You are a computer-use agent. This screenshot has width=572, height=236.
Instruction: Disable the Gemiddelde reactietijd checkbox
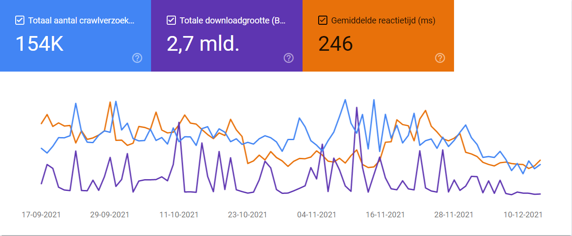[x=323, y=20]
